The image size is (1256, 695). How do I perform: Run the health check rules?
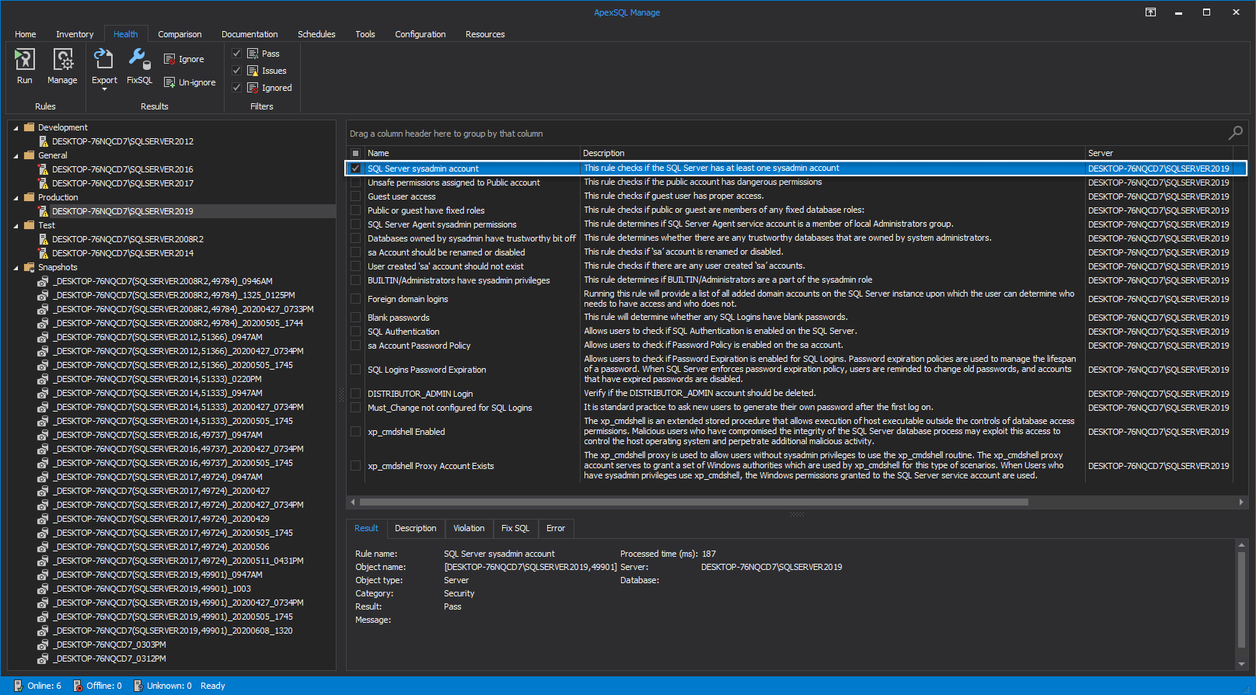(25, 66)
